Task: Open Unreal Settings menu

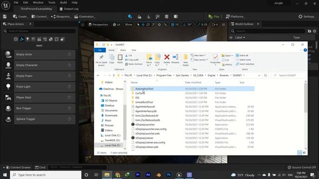Action: click(x=307, y=16)
